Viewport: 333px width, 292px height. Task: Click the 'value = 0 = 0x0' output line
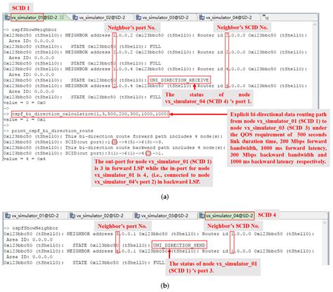25,102
